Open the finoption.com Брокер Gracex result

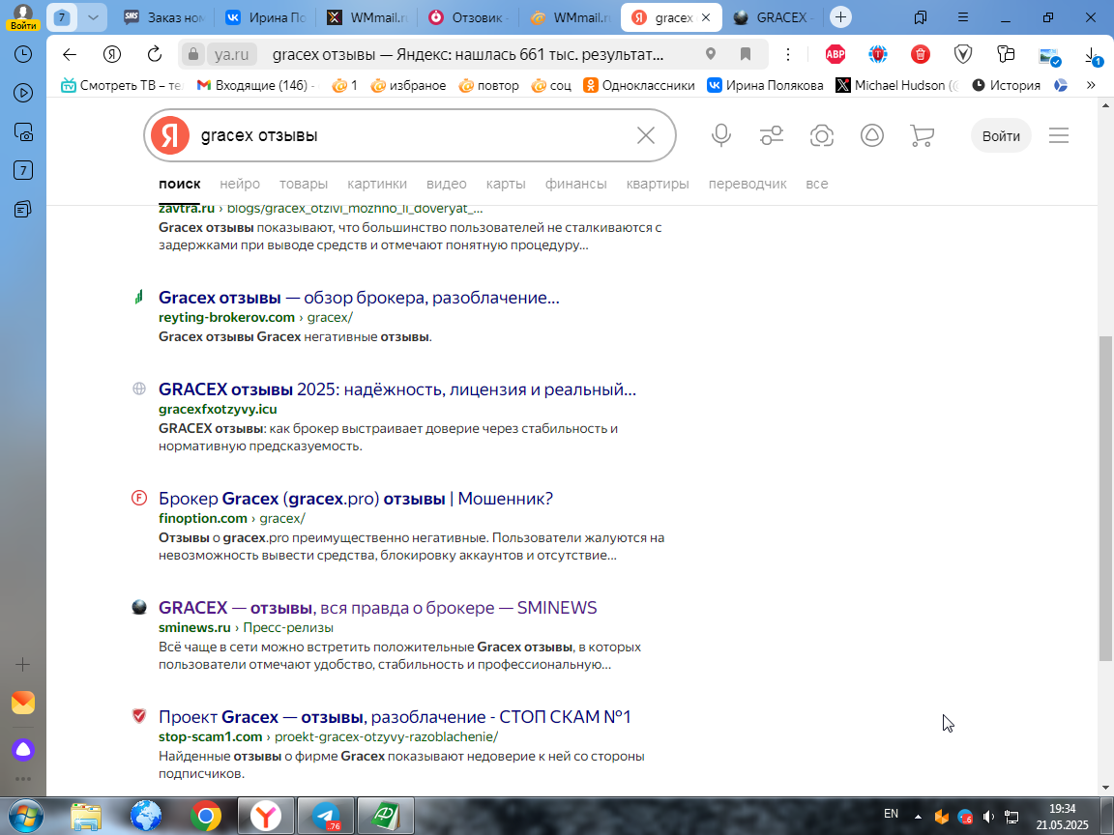pyautogui.click(x=355, y=499)
